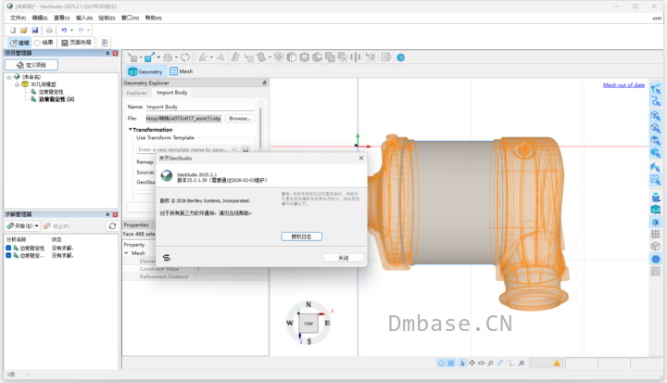This screenshot has height=383, width=667.
Task: Click the Redo arrow icon
Action: 81,31
